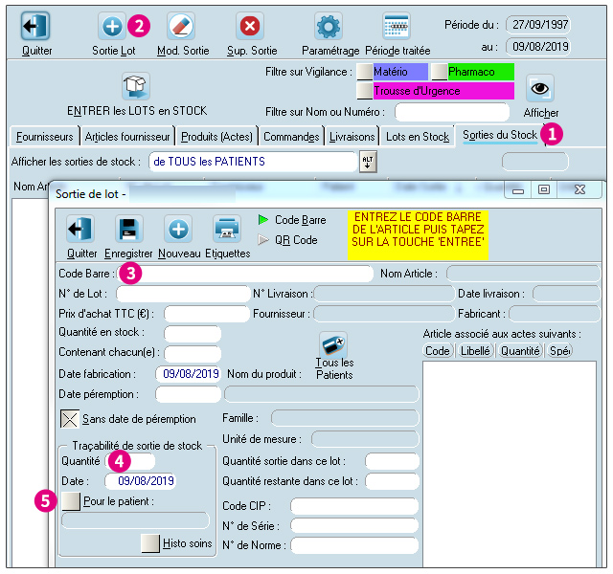Open the Lots en Stock tab

[418, 137]
